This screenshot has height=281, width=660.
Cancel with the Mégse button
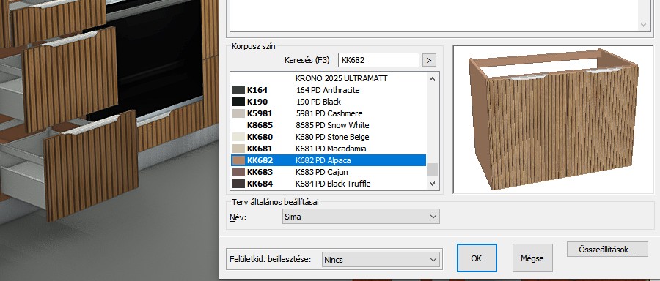[x=532, y=258]
